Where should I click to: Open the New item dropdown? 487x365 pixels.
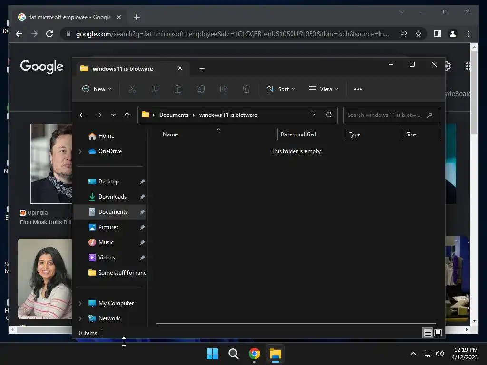(97, 89)
